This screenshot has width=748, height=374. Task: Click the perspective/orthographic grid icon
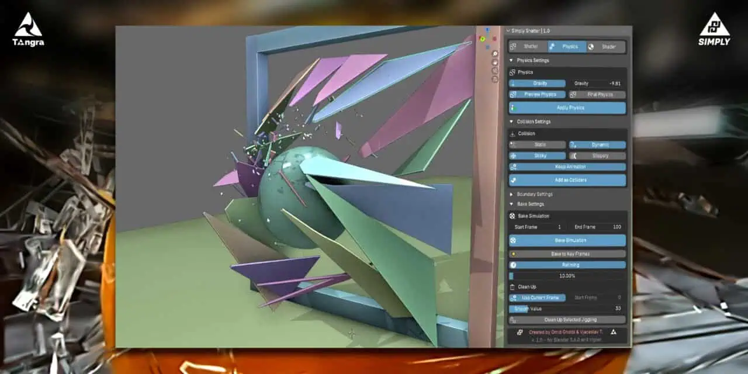(495, 78)
